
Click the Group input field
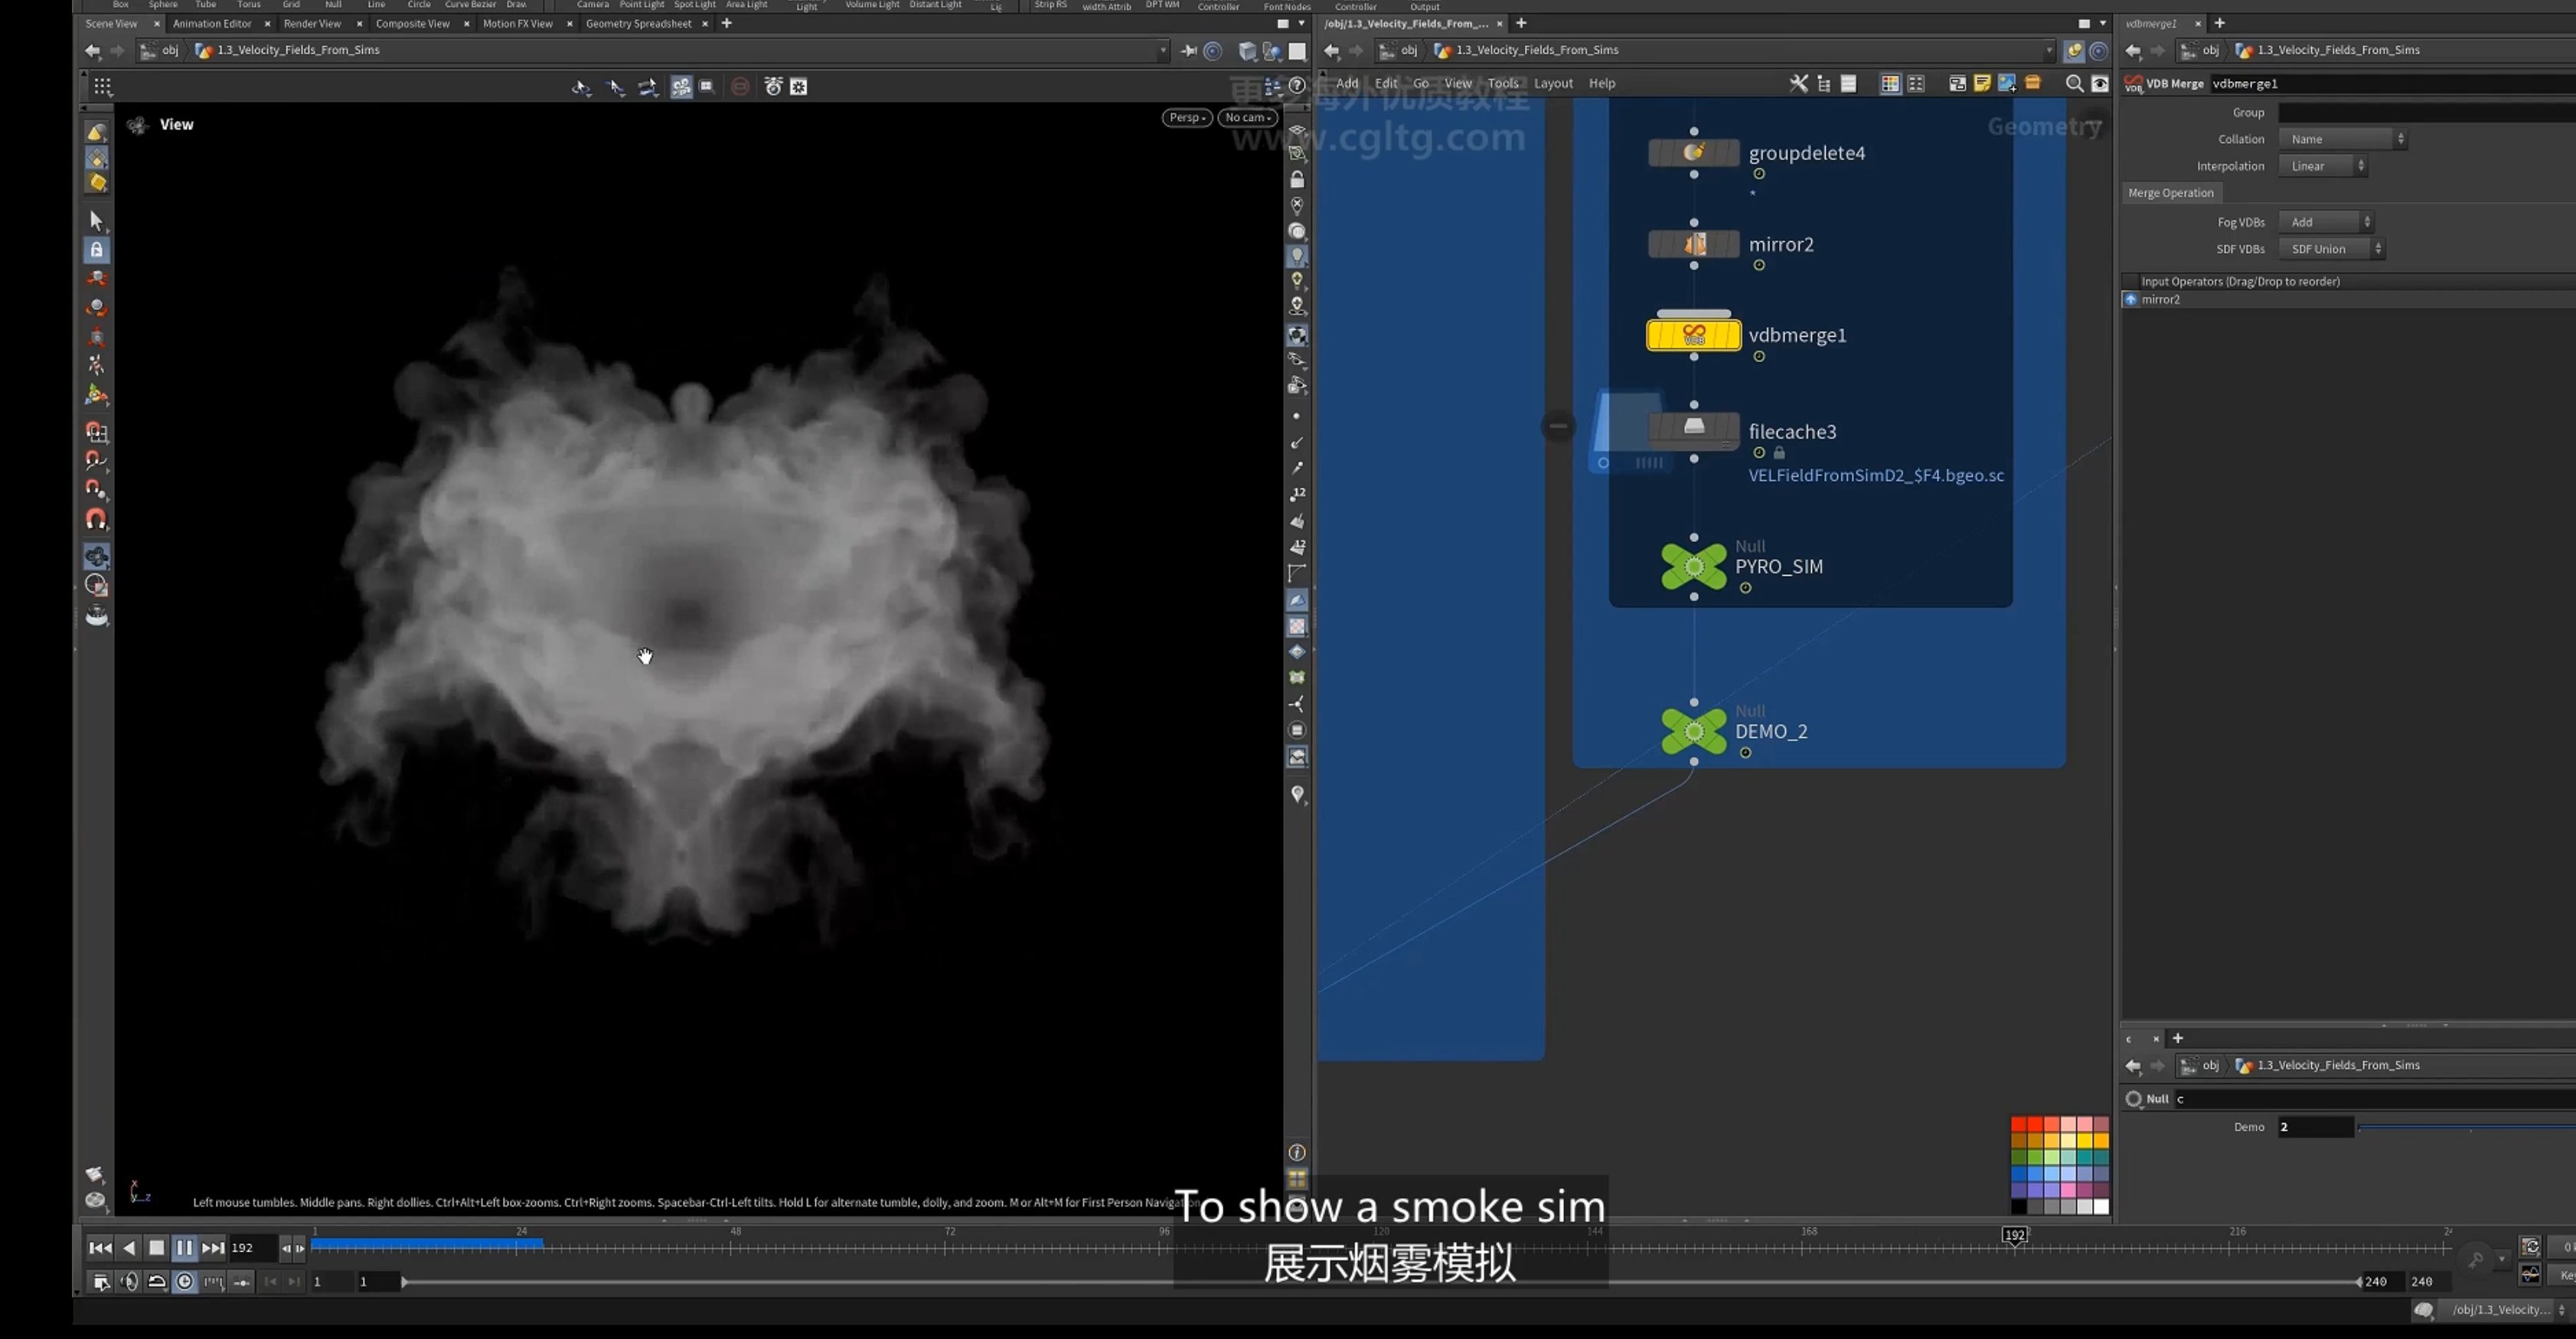coord(2426,113)
